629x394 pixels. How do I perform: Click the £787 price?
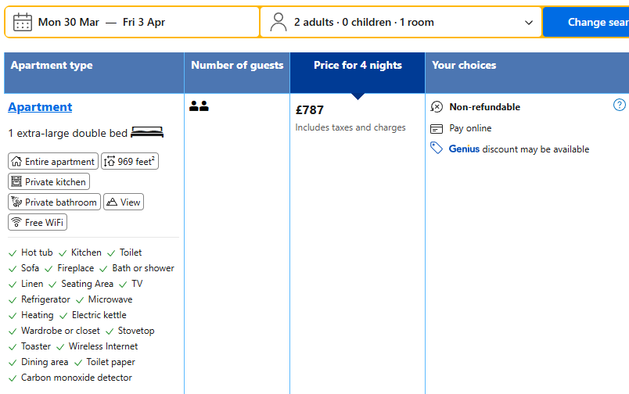tap(309, 109)
